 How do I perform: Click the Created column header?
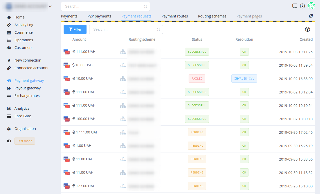(x=306, y=40)
